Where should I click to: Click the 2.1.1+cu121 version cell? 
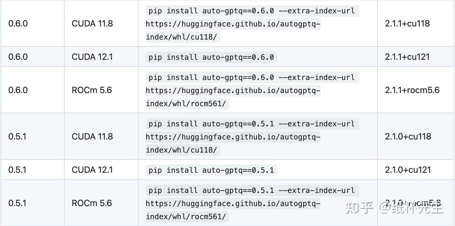(x=407, y=57)
